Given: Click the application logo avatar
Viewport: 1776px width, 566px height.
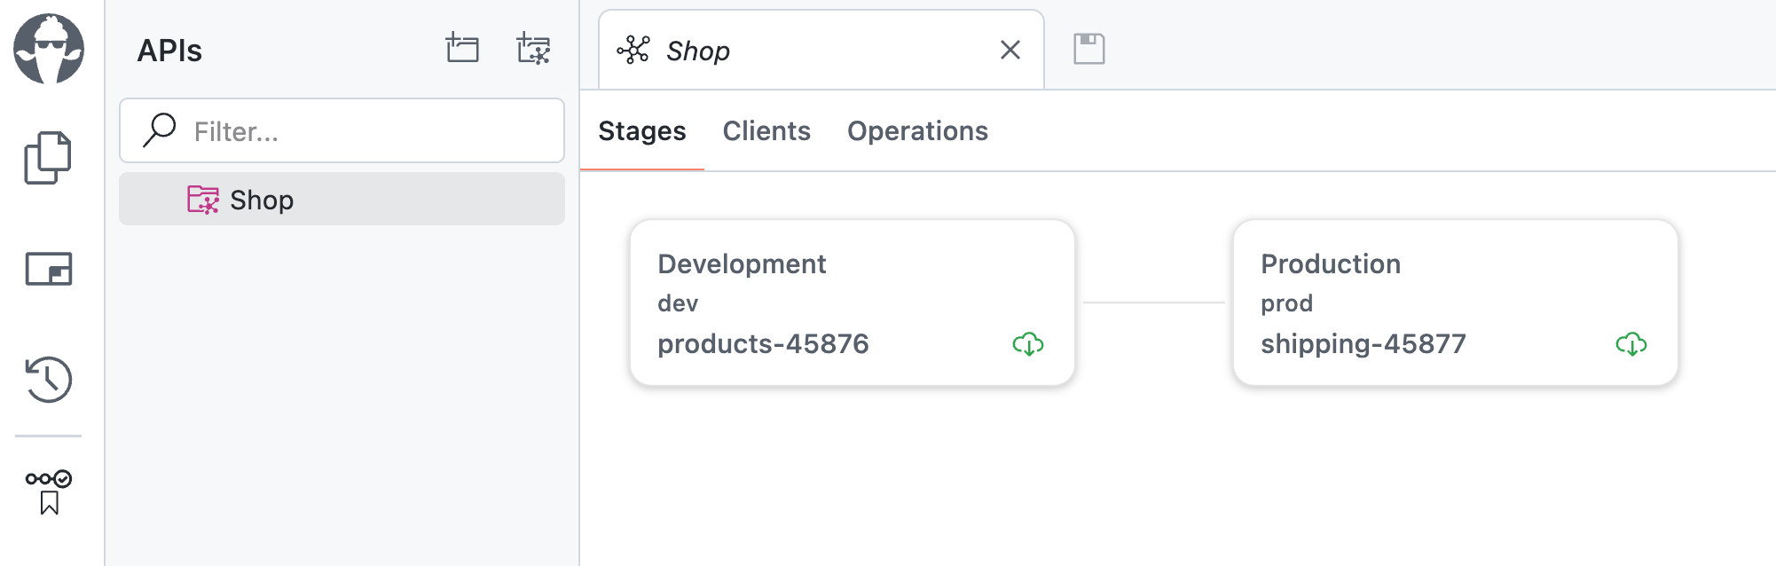Looking at the screenshot, I should 49,49.
